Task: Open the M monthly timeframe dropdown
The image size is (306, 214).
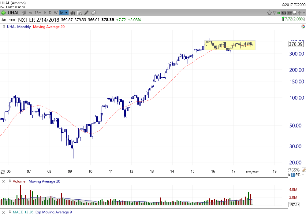Action: pos(64,13)
